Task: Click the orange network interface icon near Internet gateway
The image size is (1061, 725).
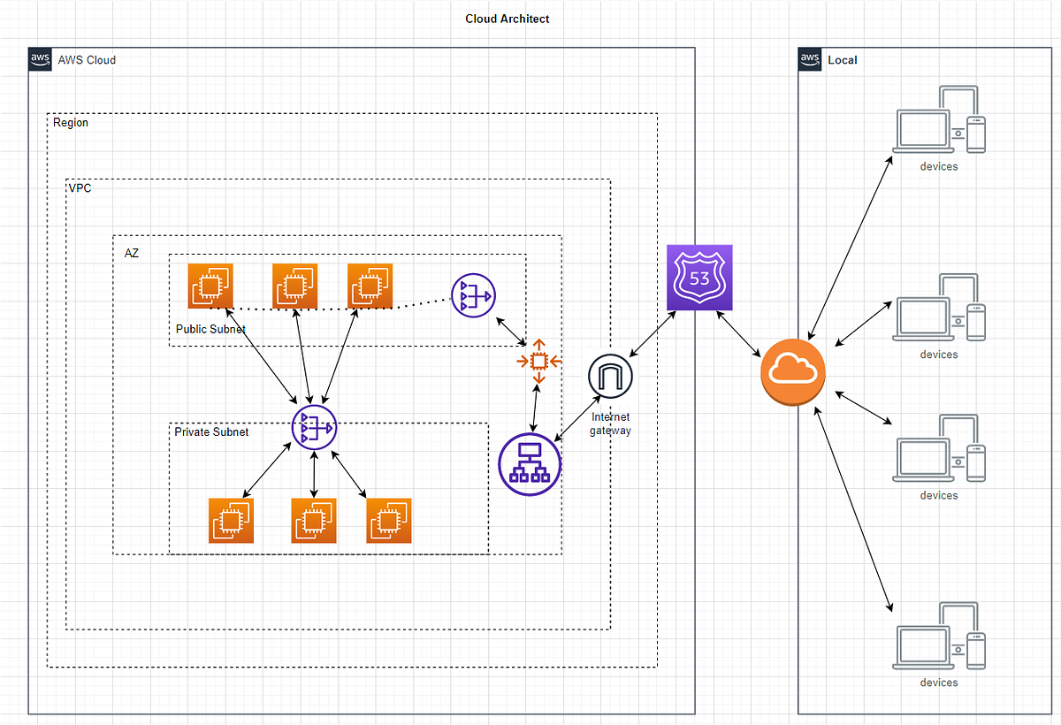Action: (538, 361)
